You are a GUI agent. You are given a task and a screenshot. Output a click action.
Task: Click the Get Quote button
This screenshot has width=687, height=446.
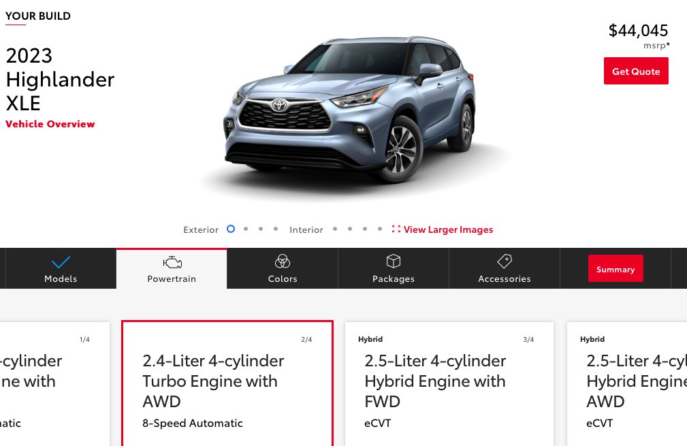636,71
